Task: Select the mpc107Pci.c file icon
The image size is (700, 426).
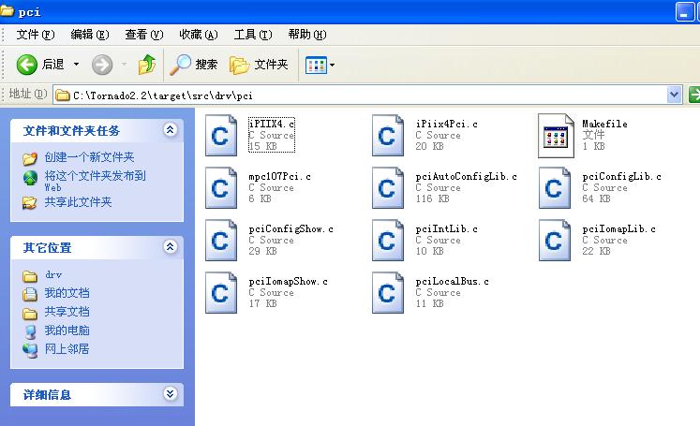Action: [x=221, y=188]
